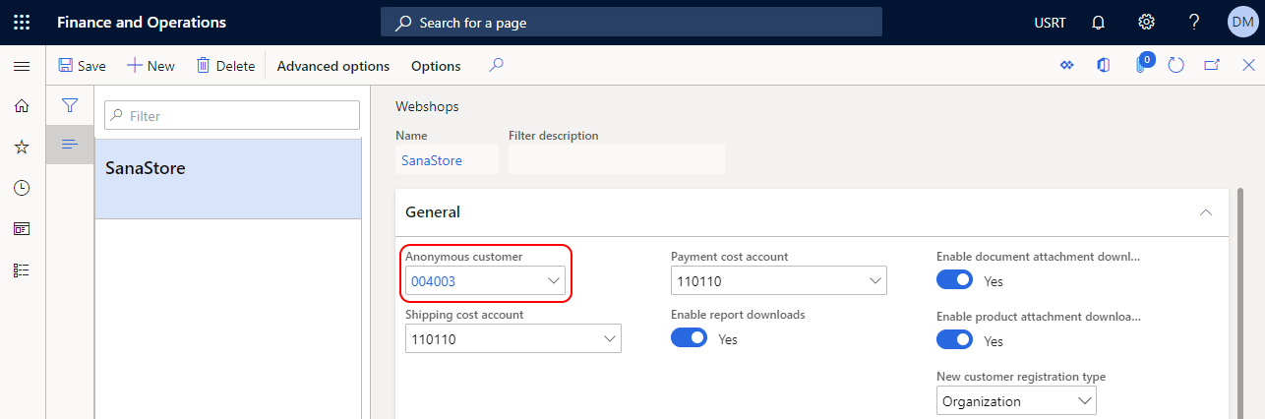Open Workspaces icon in sidebar
Viewport: 1265px width, 419px height.
[22, 228]
